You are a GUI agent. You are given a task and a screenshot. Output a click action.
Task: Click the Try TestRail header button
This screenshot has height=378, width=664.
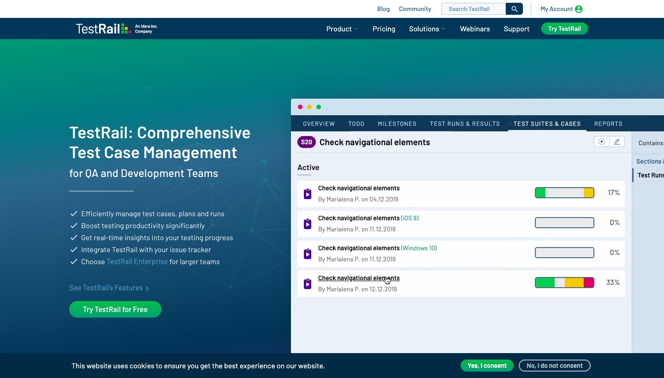564,29
